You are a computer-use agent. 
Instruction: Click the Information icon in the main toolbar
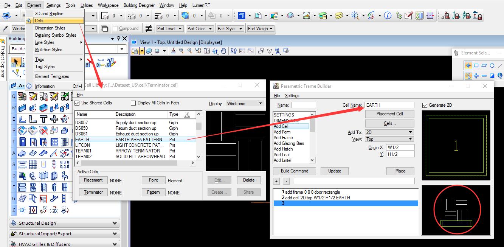[x=388, y=16]
